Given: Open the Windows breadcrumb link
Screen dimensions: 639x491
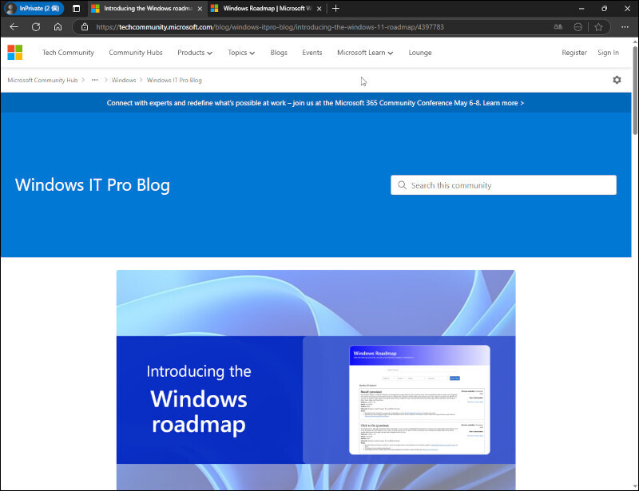Looking at the screenshot, I should coord(124,80).
